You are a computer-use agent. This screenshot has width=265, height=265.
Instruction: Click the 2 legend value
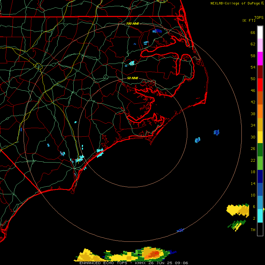click(254, 218)
